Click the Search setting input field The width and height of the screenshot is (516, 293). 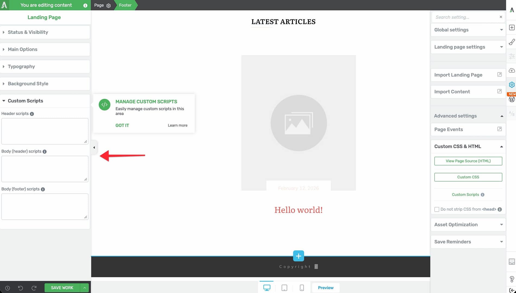(x=465, y=17)
